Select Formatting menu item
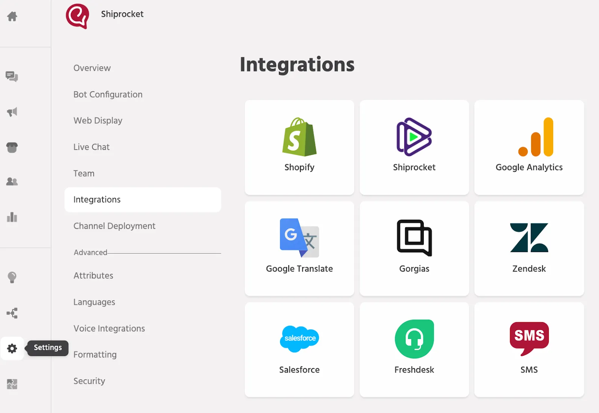Image resolution: width=599 pixels, height=413 pixels. [x=95, y=355]
